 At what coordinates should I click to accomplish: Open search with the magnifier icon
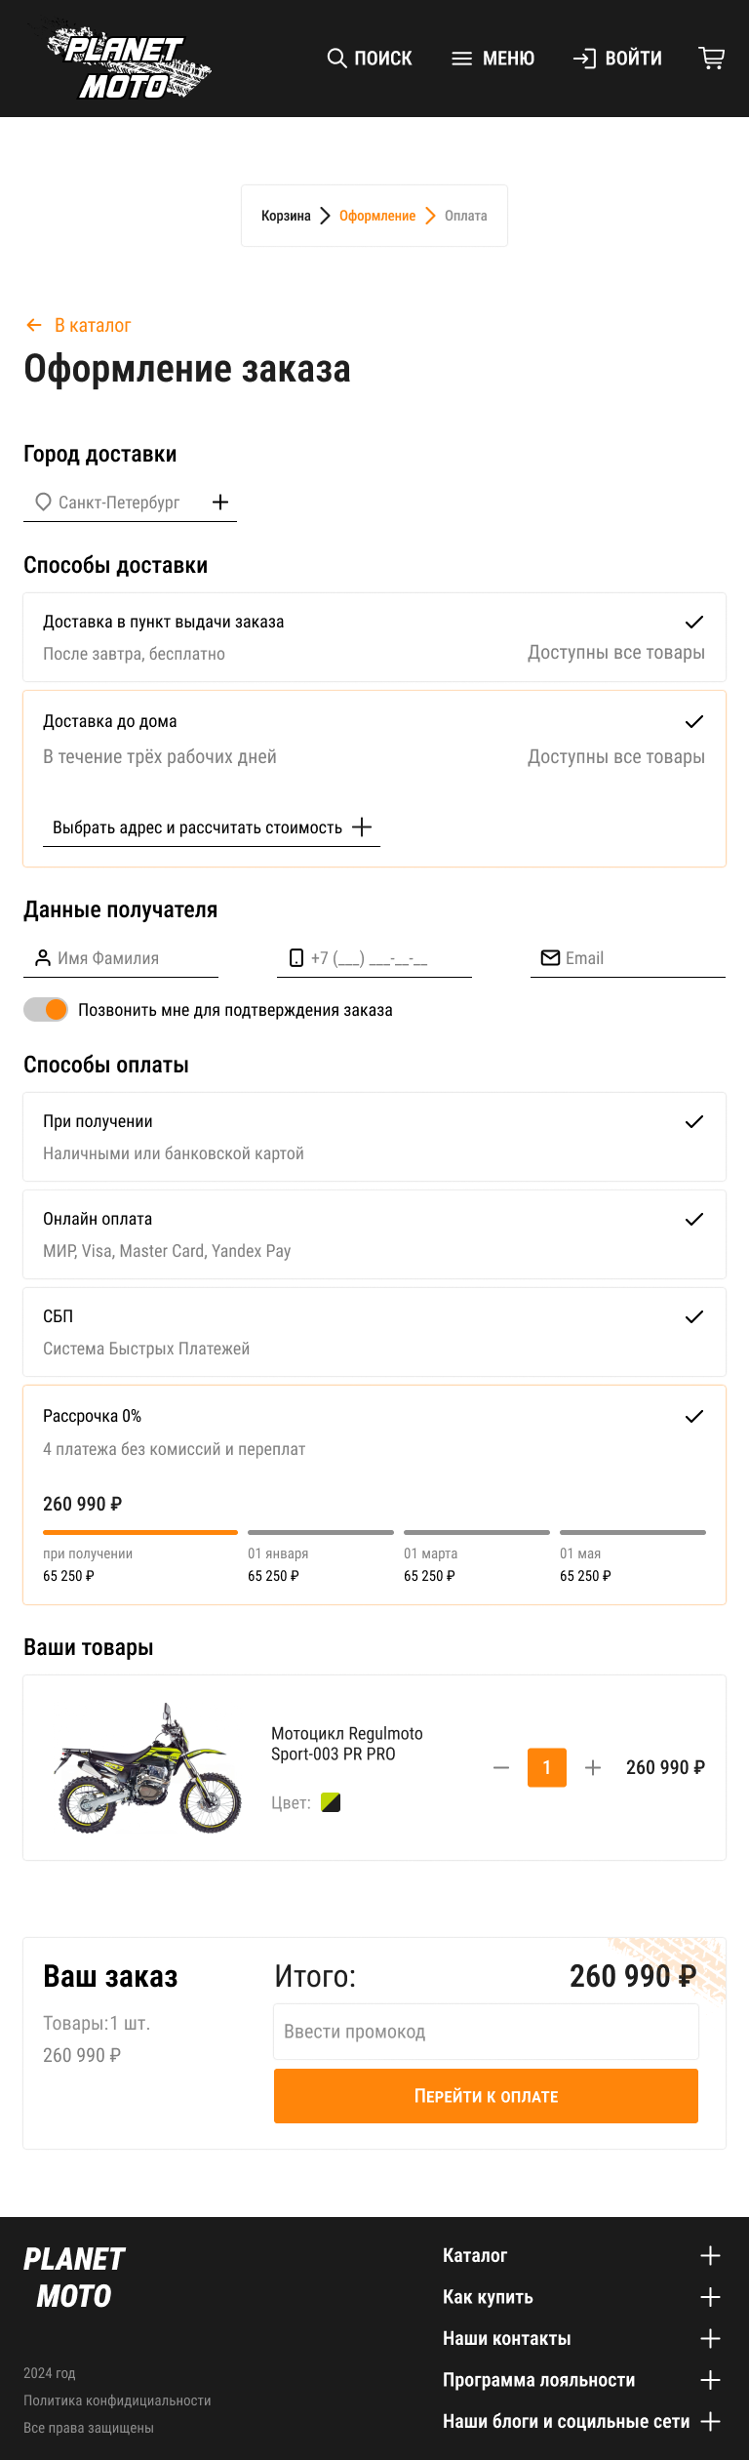point(336,58)
